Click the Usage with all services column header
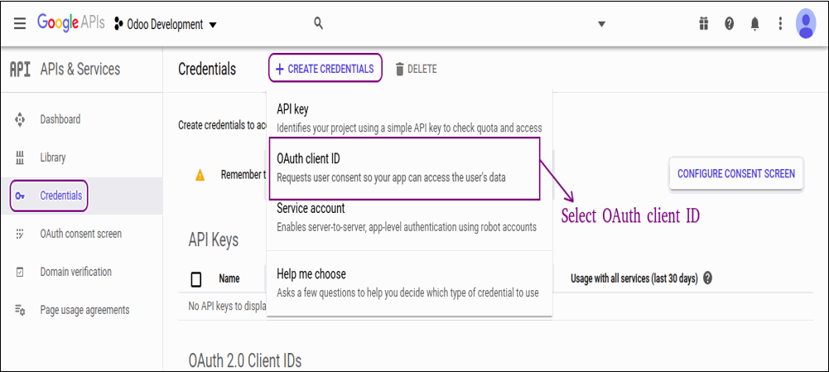829x372 pixels. [x=634, y=278]
